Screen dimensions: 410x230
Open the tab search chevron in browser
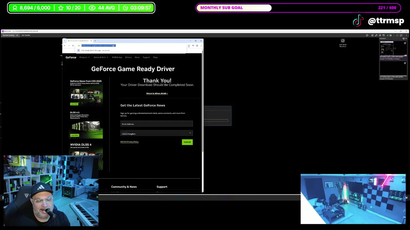(x=64, y=41)
